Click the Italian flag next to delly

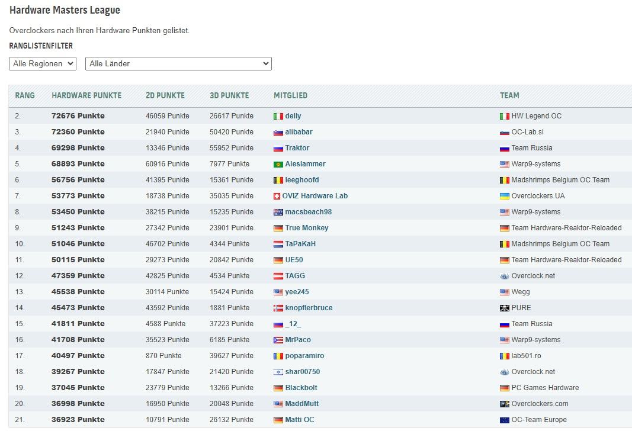coord(278,117)
